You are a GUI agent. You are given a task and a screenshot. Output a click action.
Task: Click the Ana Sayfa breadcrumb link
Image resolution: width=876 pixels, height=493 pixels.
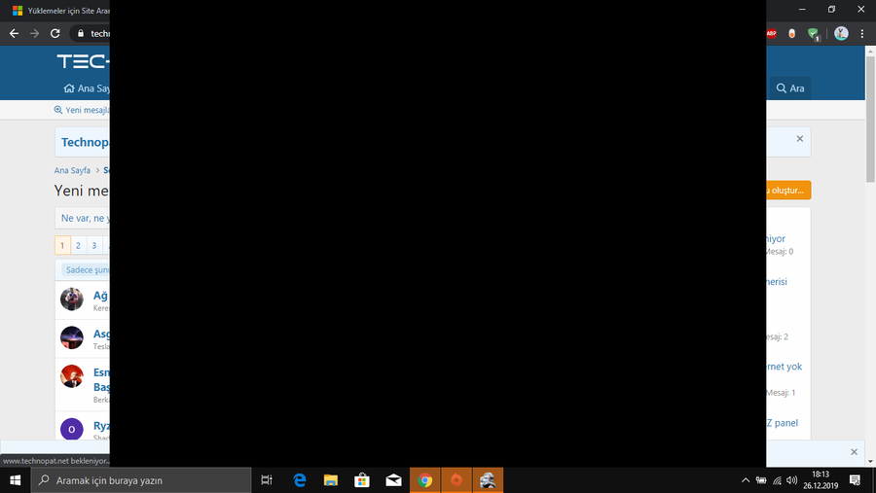coord(72,170)
